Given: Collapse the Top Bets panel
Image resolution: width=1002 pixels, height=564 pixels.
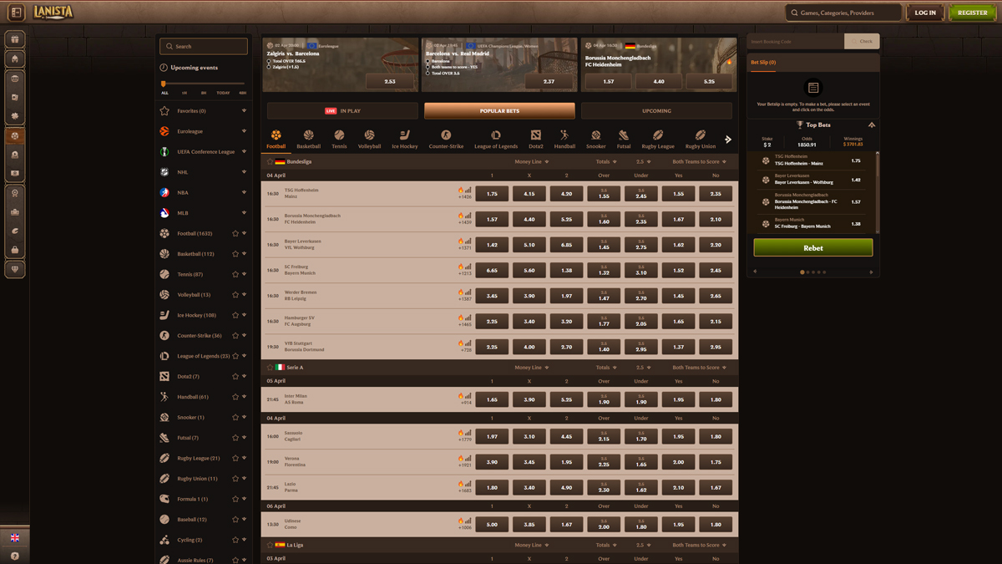Looking at the screenshot, I should [x=872, y=124].
